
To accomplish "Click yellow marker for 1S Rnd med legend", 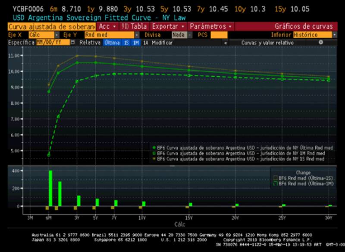I will tap(154, 159).
